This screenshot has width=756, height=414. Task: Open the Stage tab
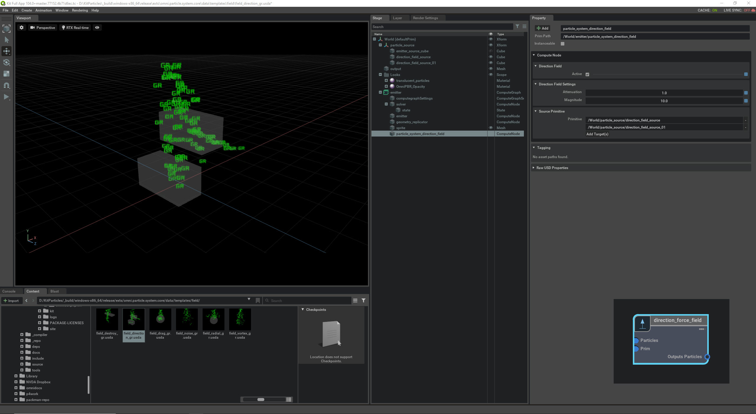click(x=377, y=18)
